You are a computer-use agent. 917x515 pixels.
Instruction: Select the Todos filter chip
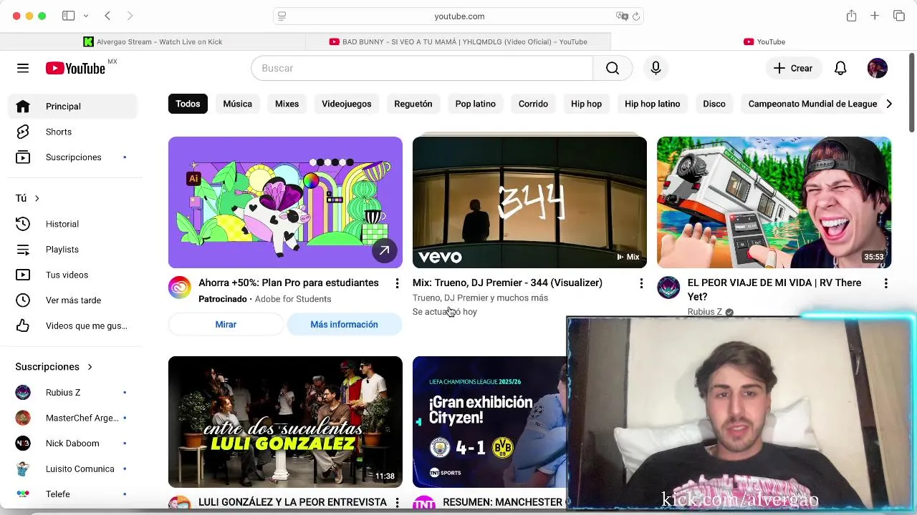click(188, 104)
